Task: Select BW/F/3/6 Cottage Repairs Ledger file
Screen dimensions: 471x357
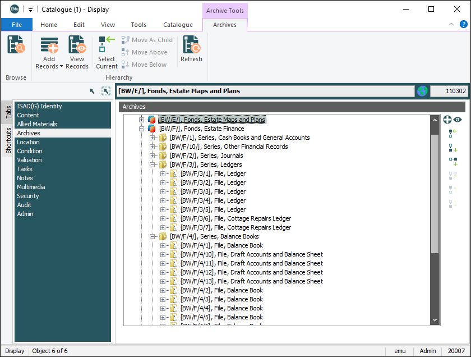Action: (235, 218)
